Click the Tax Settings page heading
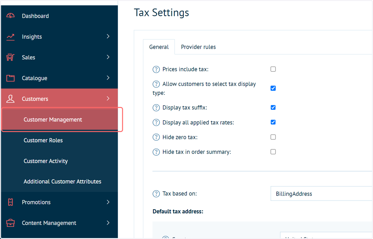373x239 pixels. (x=161, y=13)
